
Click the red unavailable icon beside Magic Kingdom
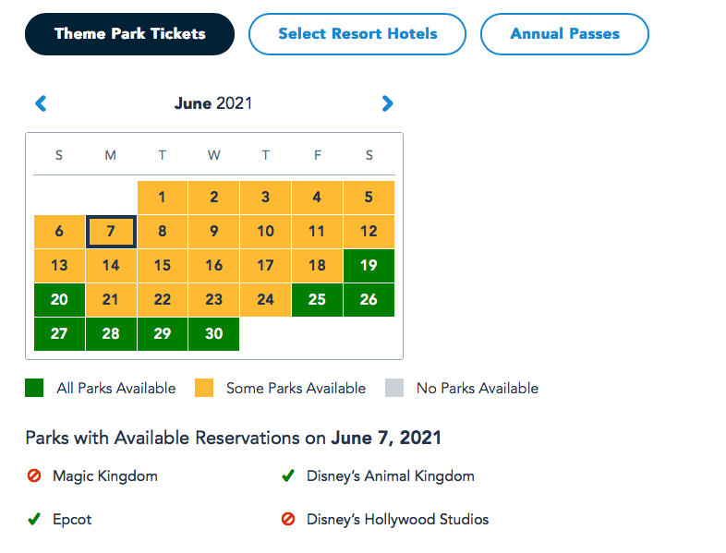34,476
